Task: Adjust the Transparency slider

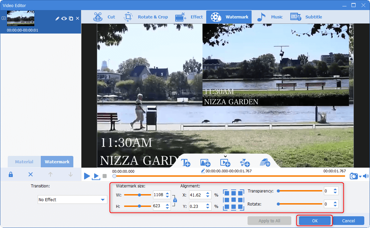Action: (x=300, y=191)
